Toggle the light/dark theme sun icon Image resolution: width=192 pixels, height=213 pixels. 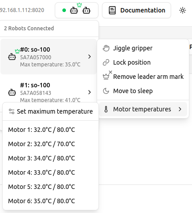[x=183, y=10]
